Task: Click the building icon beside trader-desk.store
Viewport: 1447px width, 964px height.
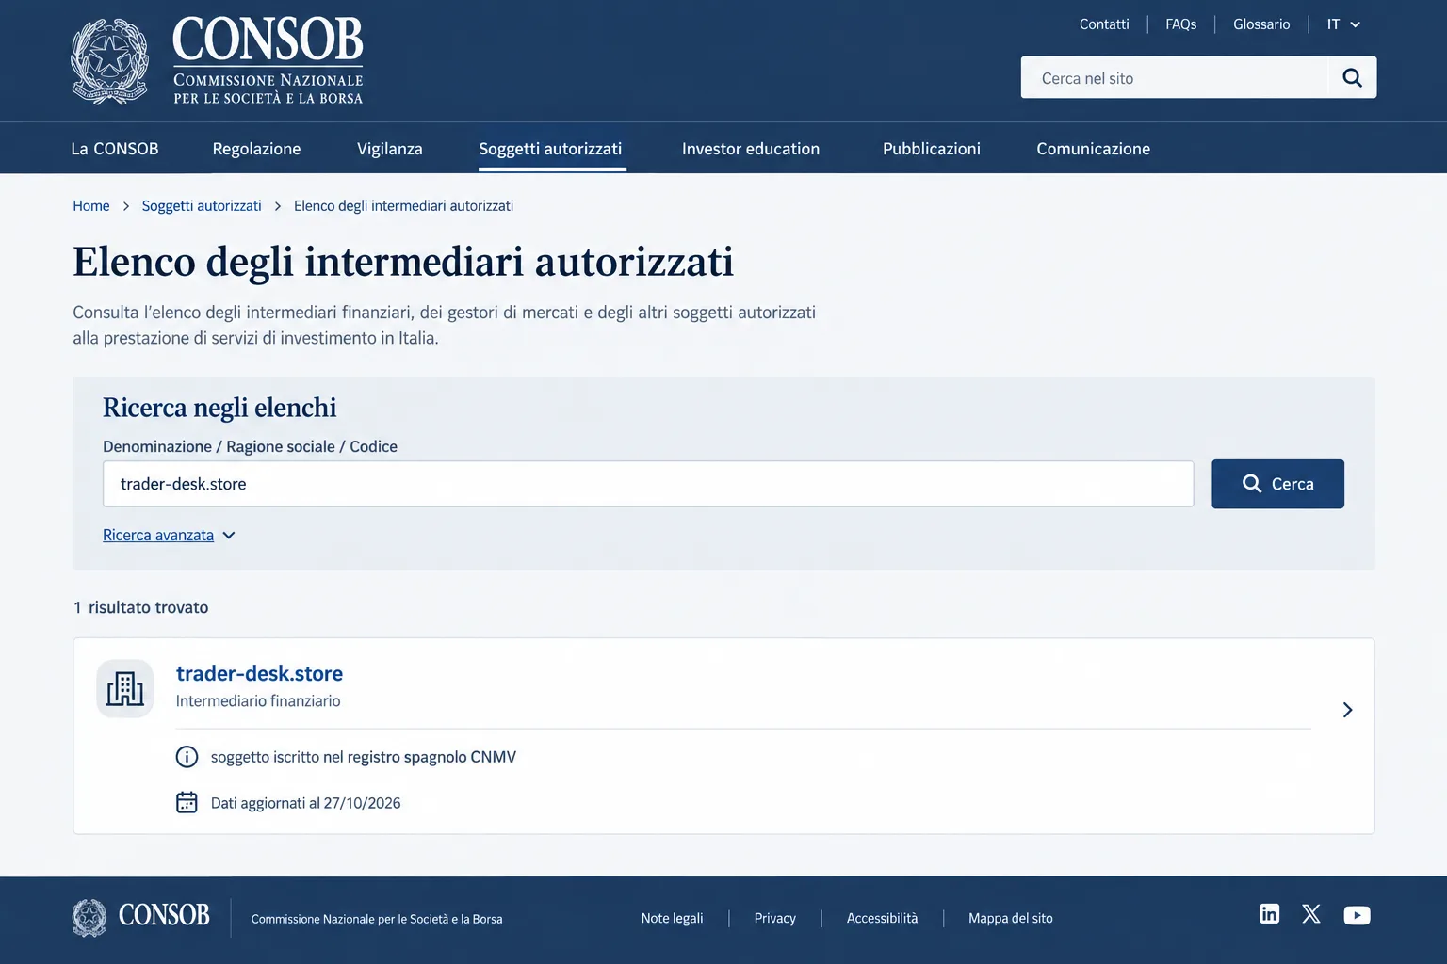Action: point(125,688)
